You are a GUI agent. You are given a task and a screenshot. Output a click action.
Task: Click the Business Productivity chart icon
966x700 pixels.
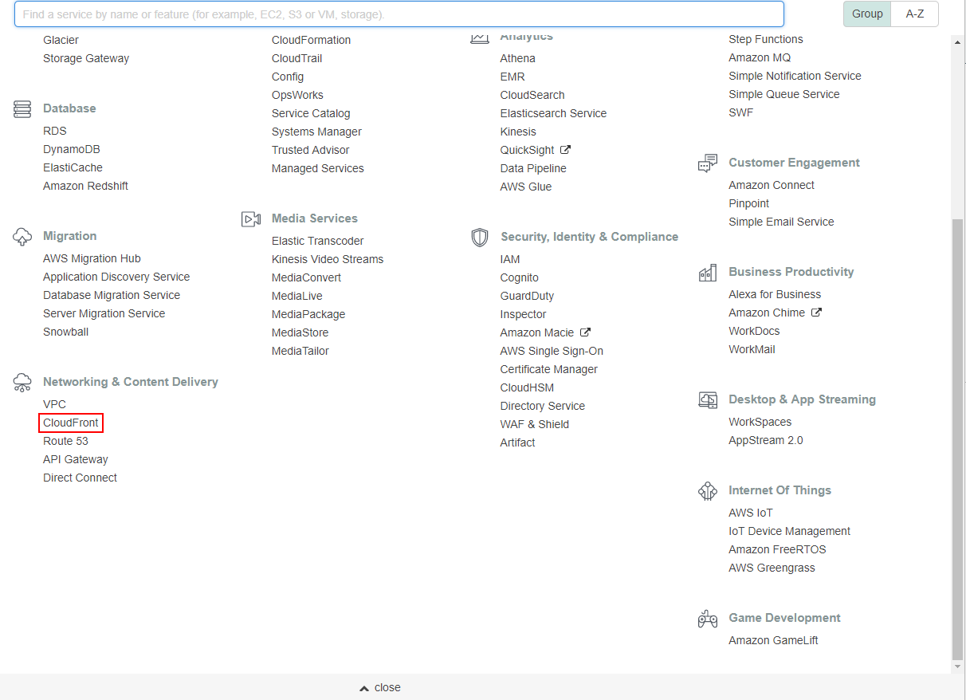pyautogui.click(x=708, y=273)
